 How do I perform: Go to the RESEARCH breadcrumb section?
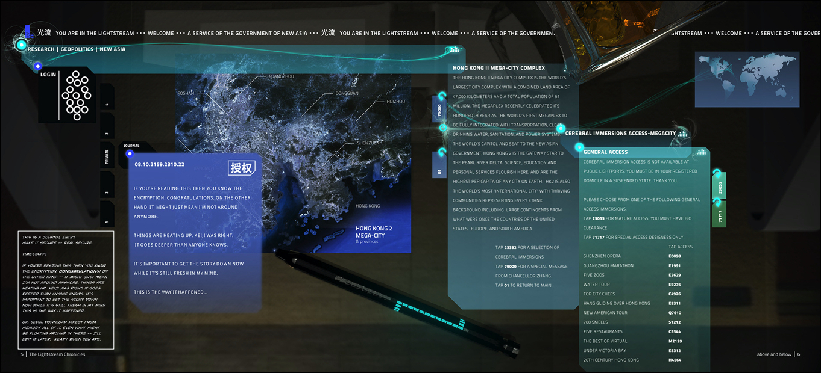(41, 49)
